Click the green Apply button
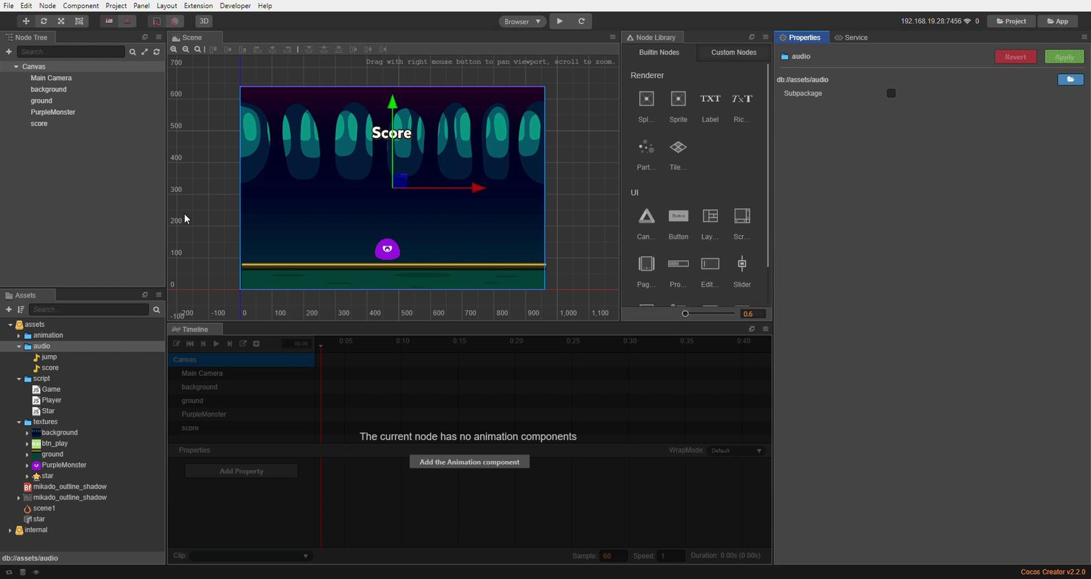 tap(1063, 57)
